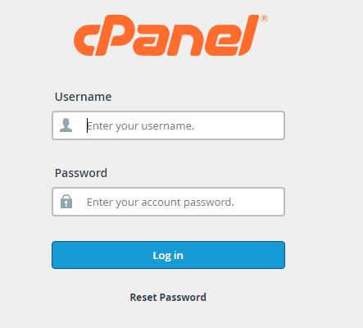
Task: Click the Password label text
Action: (81, 173)
